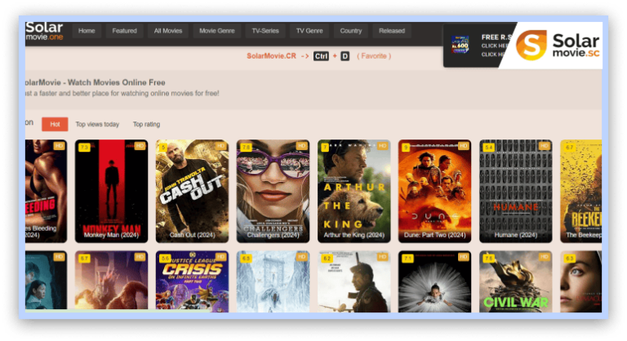The height and width of the screenshot is (341, 627).
Task: Click the HD badge on Challengers
Action: click(301, 146)
